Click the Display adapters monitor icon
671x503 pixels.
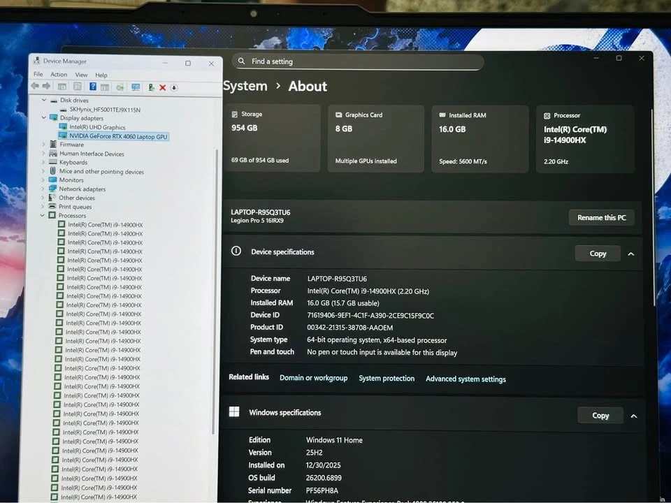coord(54,117)
